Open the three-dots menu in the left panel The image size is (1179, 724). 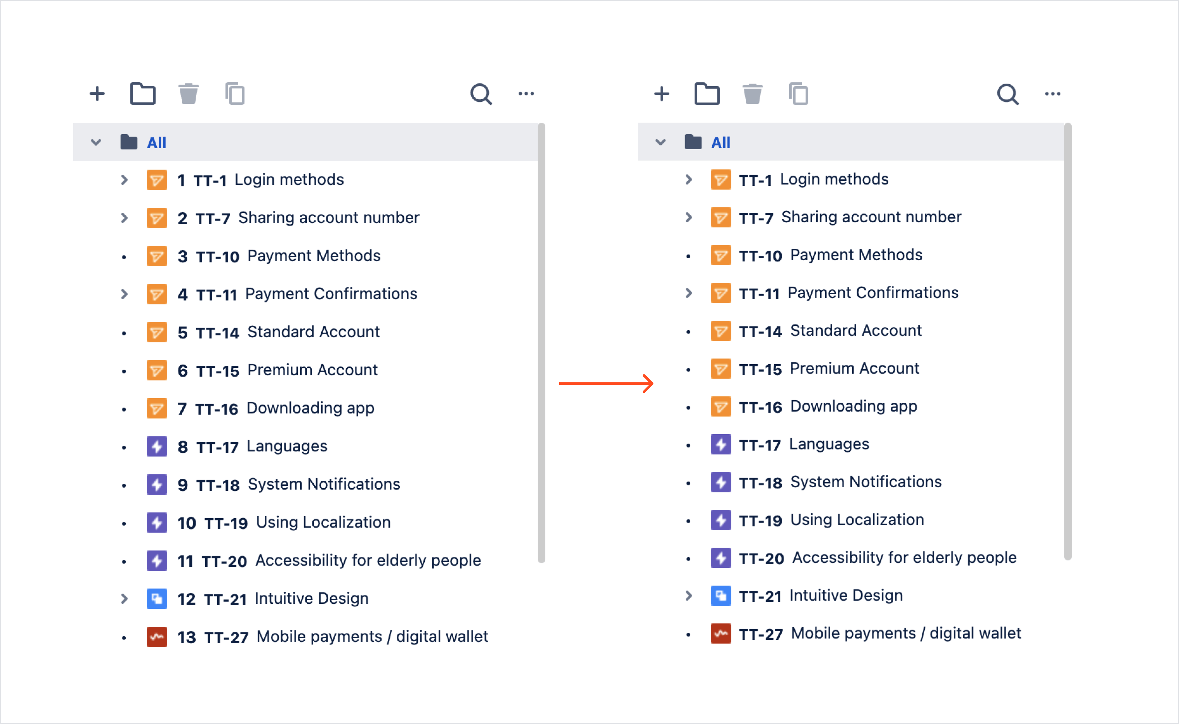tap(526, 94)
